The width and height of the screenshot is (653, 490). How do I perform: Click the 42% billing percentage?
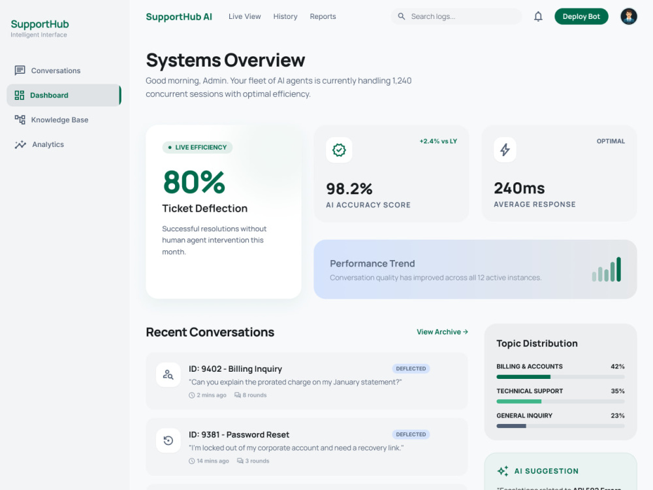pyautogui.click(x=617, y=367)
